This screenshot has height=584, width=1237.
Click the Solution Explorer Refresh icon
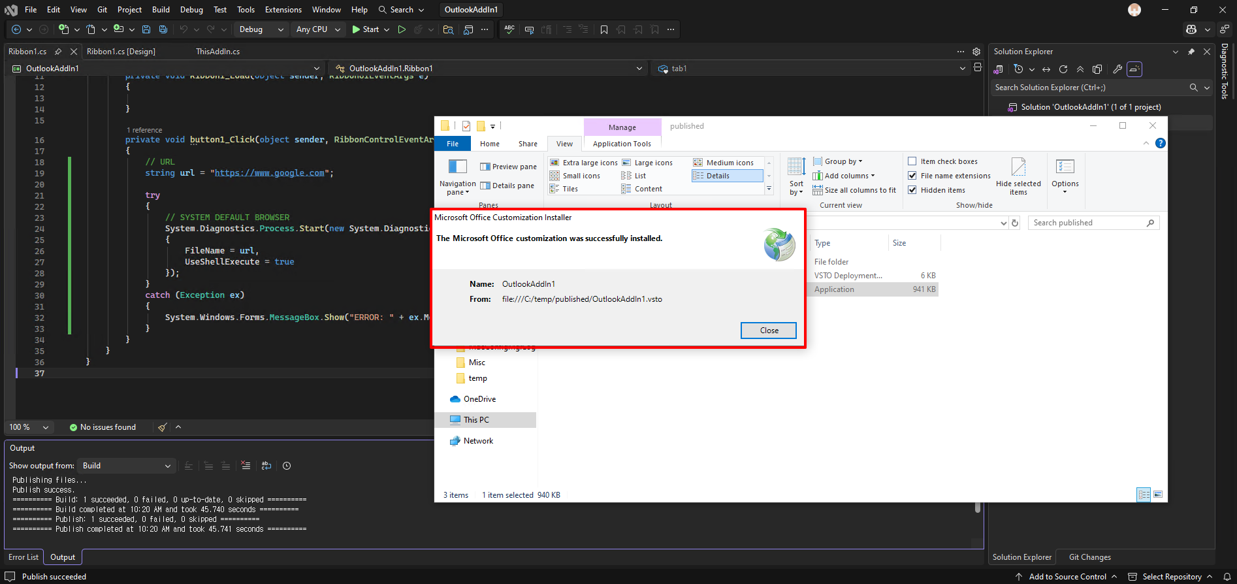point(1063,69)
